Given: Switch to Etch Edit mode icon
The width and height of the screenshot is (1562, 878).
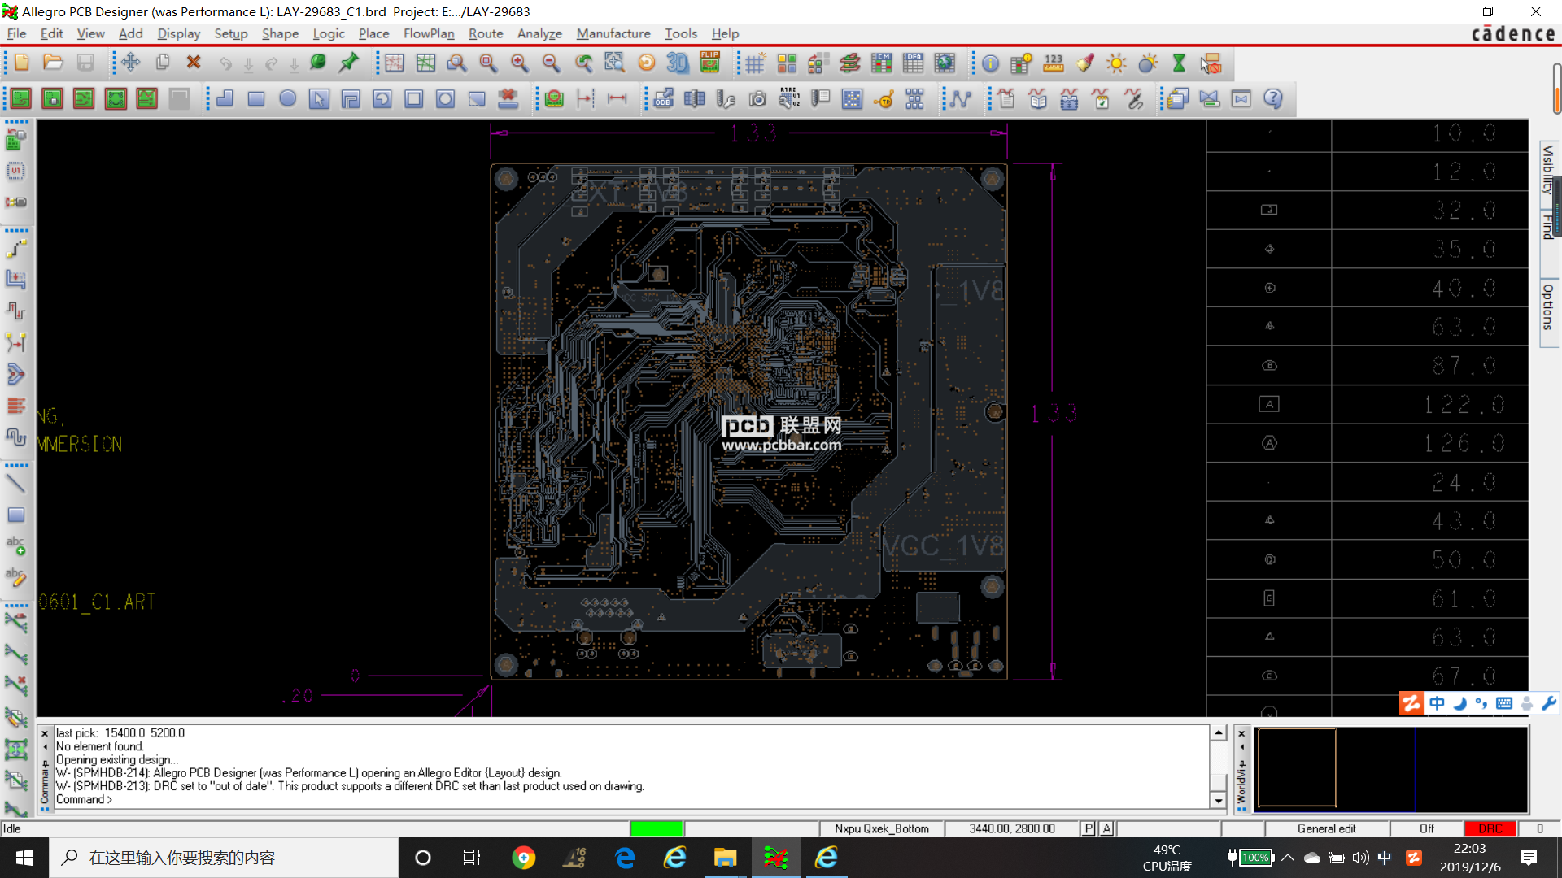Looking at the screenshot, I should [84, 99].
